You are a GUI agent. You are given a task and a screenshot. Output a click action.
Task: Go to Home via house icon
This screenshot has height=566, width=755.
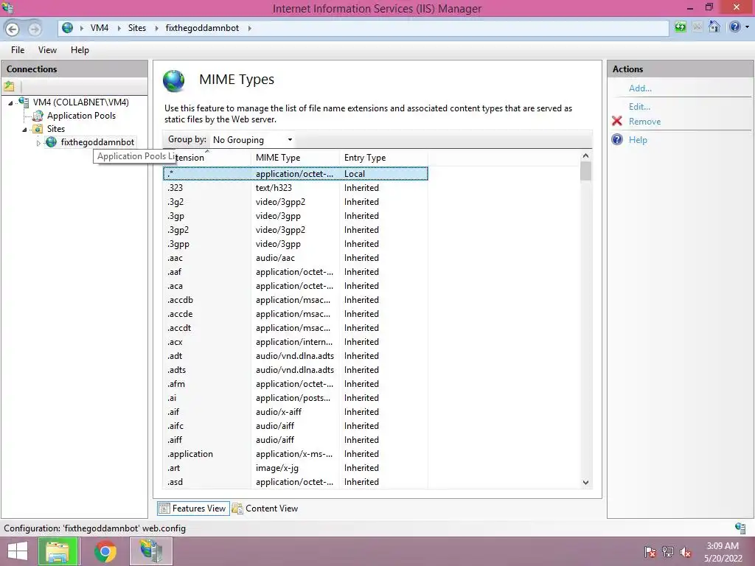[x=714, y=27]
